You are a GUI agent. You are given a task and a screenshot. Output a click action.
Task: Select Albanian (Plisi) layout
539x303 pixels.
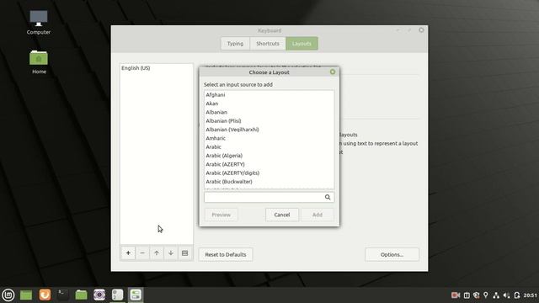(269, 121)
